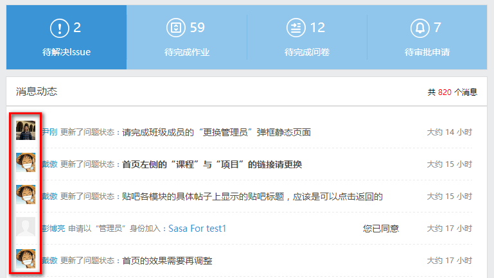This screenshot has height=278, width=494.
Task: Click the number 7 pending approval count
Action: [x=437, y=28]
